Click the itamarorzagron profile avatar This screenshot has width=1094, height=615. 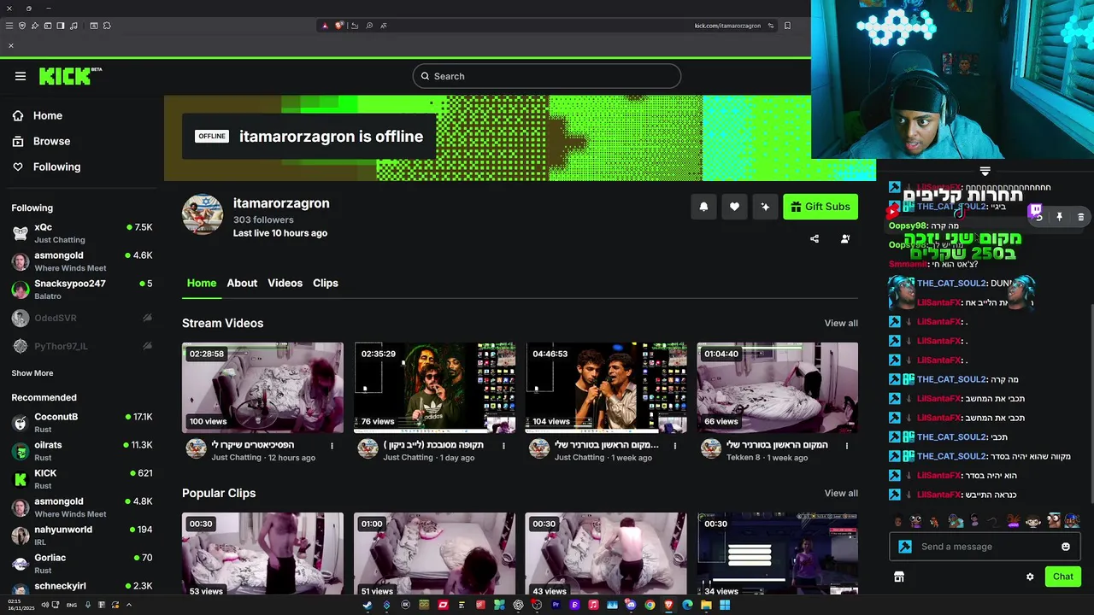203,214
